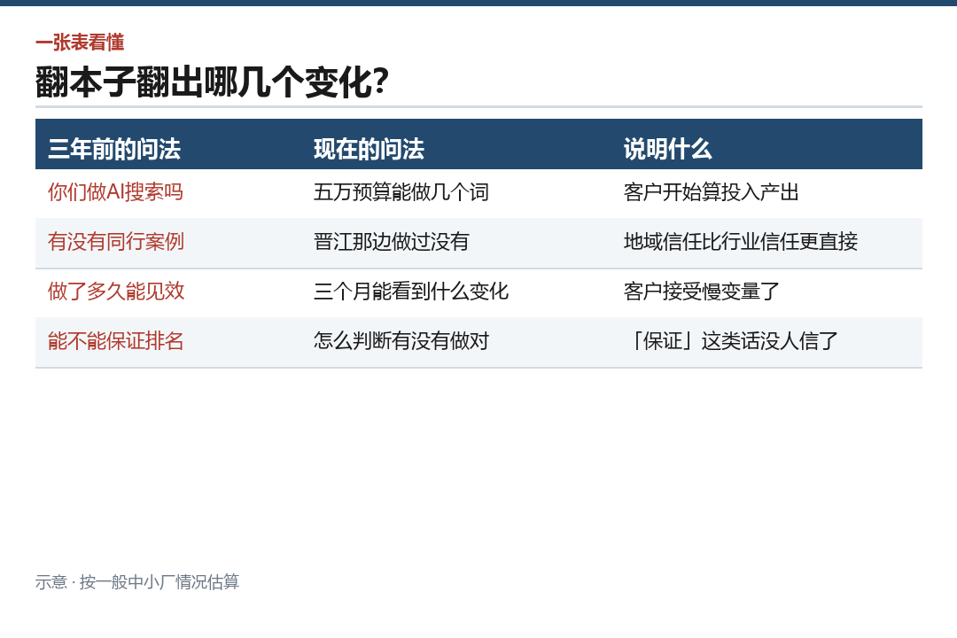Select column header 三年前的问法
The width and height of the screenshot is (957, 638).
click(114, 149)
